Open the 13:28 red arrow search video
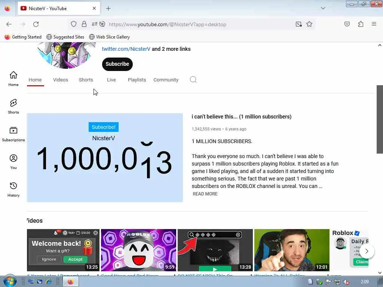383x287 pixels. point(215,250)
